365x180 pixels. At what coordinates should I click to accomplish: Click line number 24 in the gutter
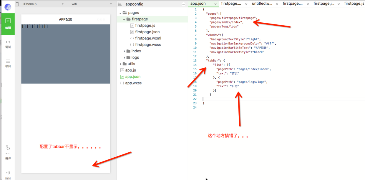pyautogui.click(x=195, y=107)
